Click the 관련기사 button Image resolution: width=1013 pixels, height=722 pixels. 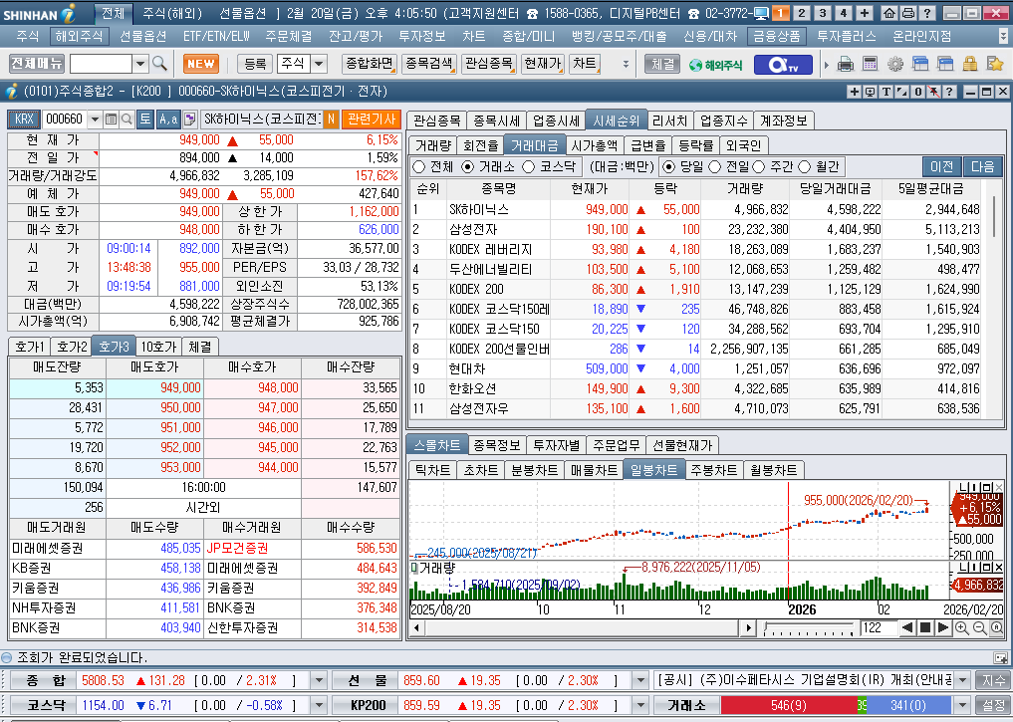(x=371, y=119)
